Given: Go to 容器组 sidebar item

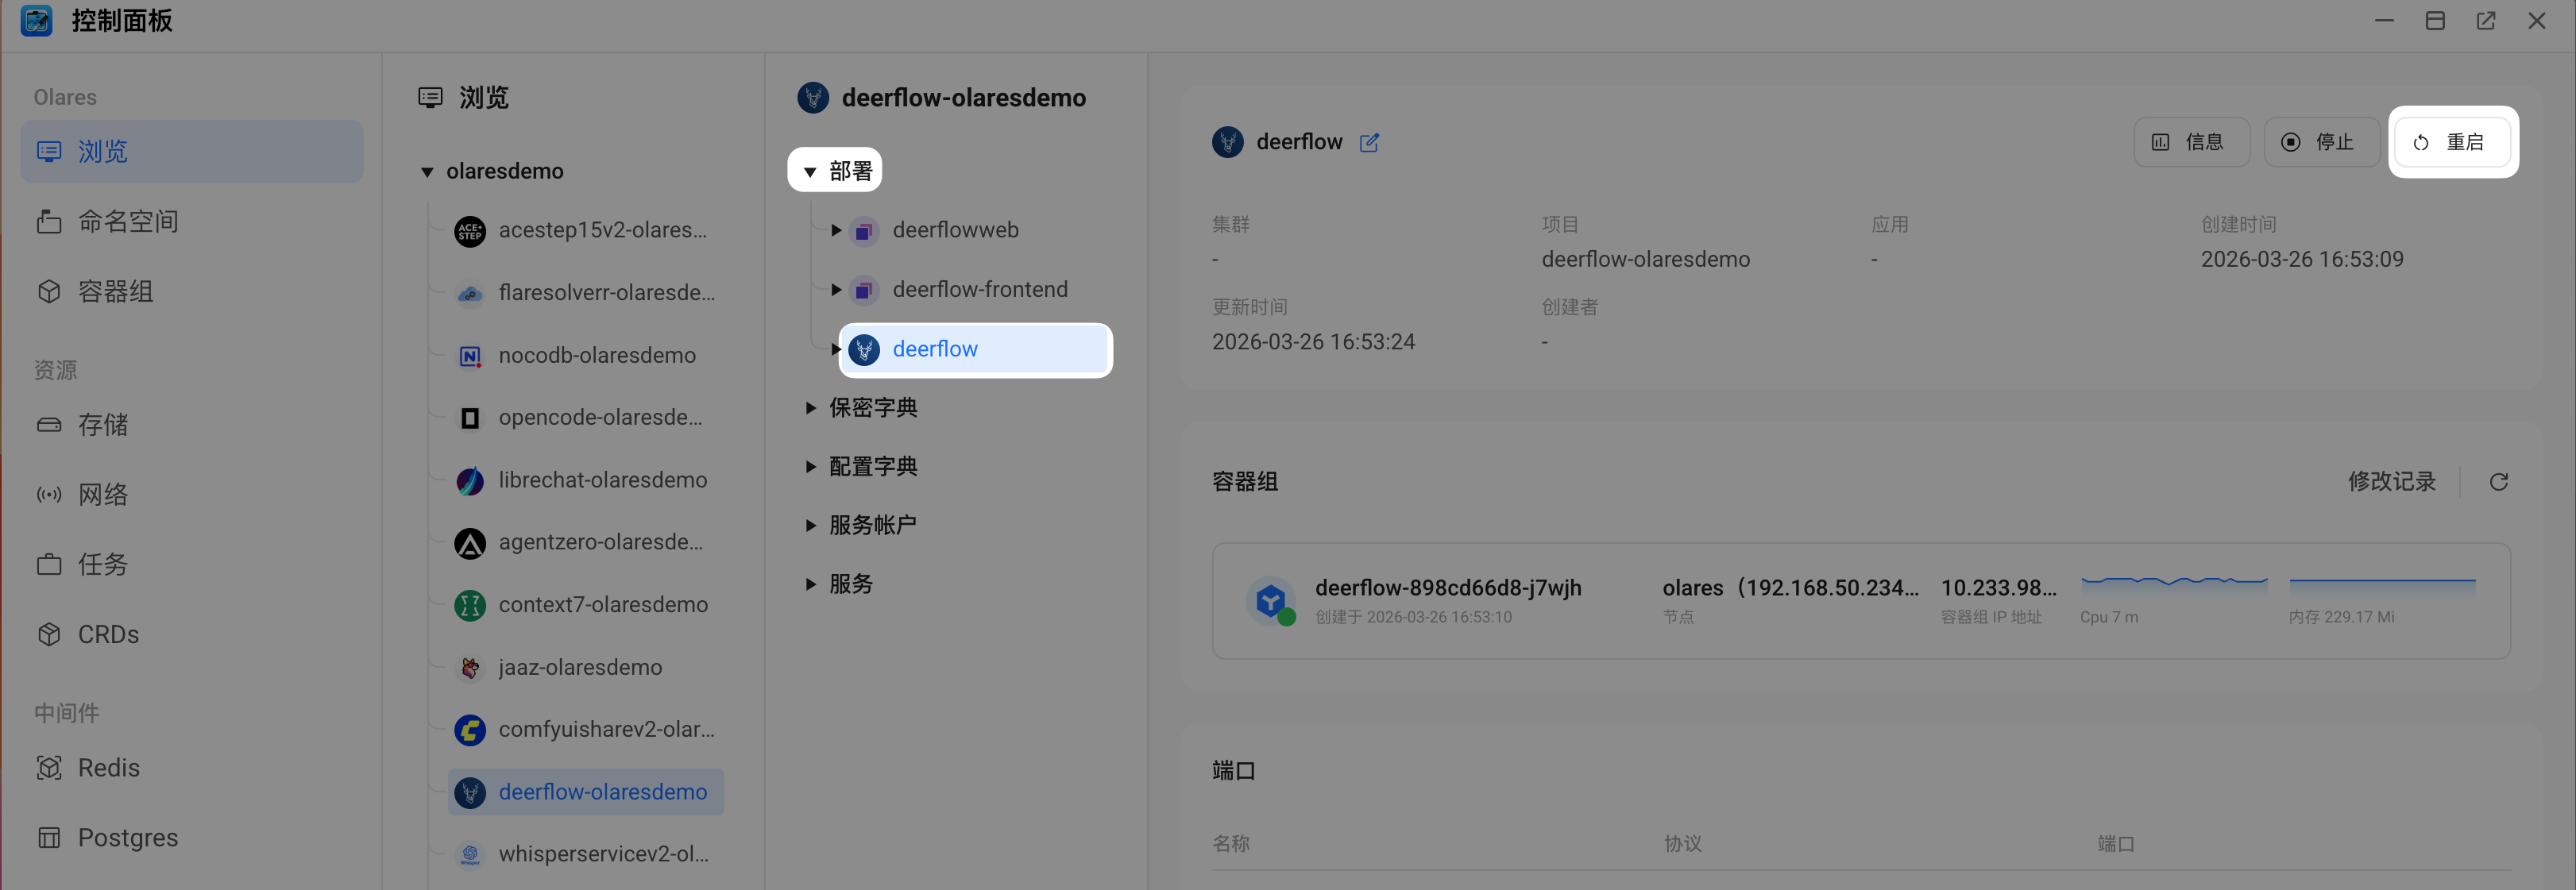Looking at the screenshot, I should pos(115,291).
